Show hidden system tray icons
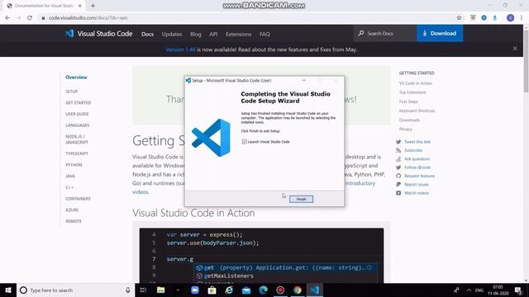The image size is (529, 297). coord(469,290)
